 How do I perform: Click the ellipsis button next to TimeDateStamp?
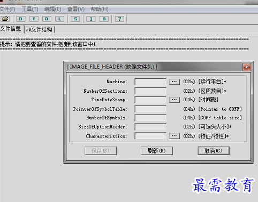coord(174,100)
